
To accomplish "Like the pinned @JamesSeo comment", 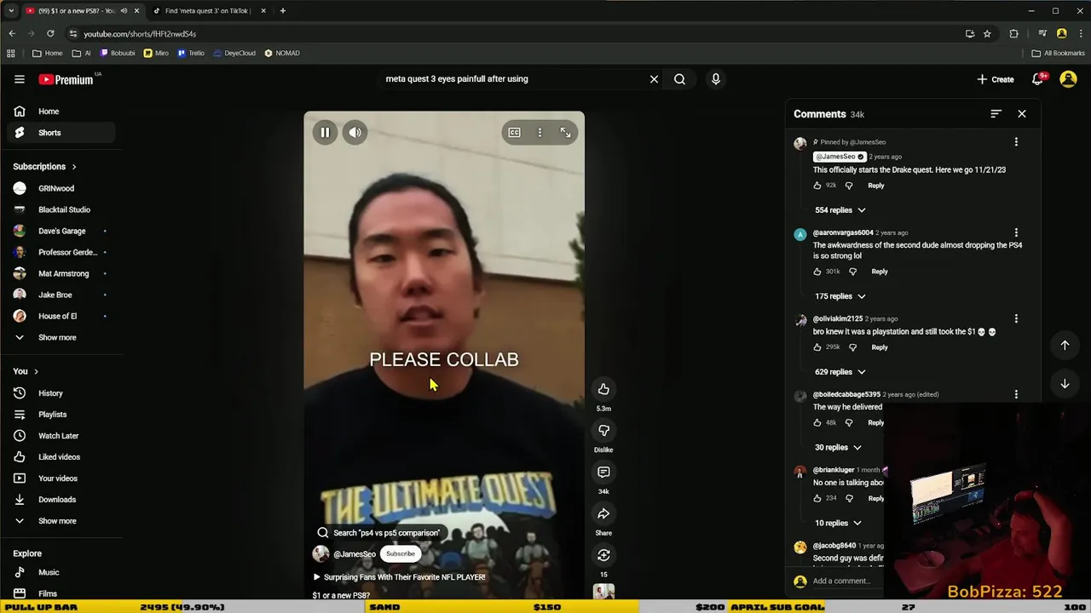I will 817,186.
